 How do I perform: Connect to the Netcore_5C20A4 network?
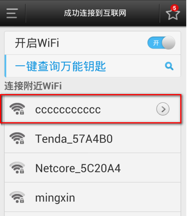point(93,168)
